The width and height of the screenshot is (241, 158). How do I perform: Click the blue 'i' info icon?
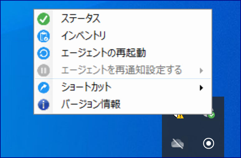[44, 105]
